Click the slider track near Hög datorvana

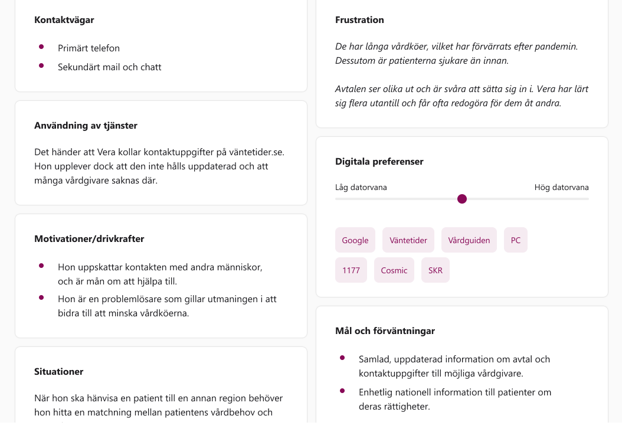pos(567,199)
